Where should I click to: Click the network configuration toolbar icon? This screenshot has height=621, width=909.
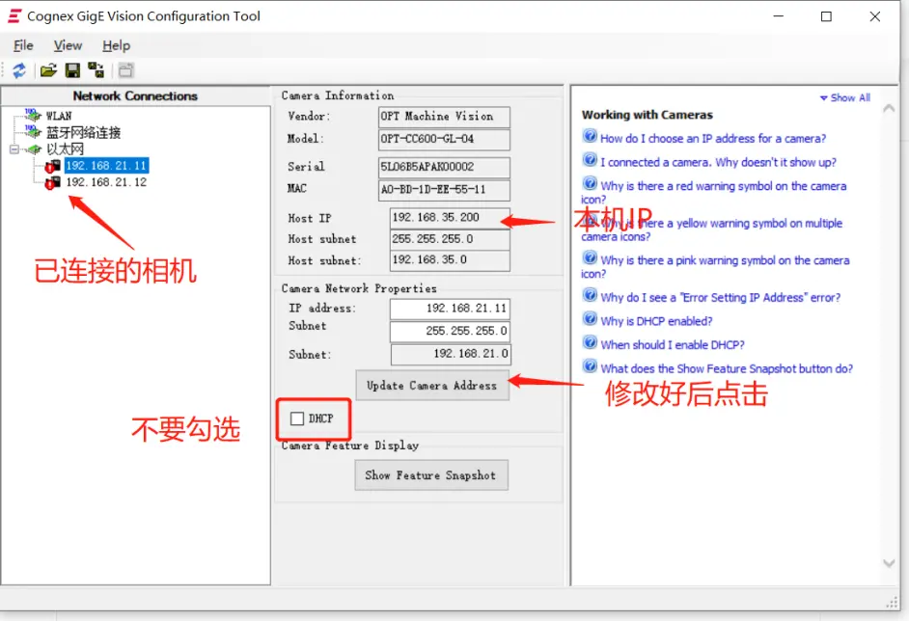[x=96, y=70]
